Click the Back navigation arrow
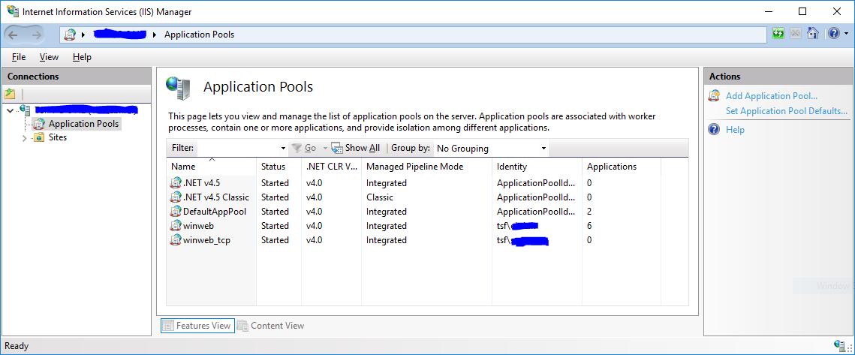Image resolution: width=855 pixels, height=355 pixels. click(13, 35)
